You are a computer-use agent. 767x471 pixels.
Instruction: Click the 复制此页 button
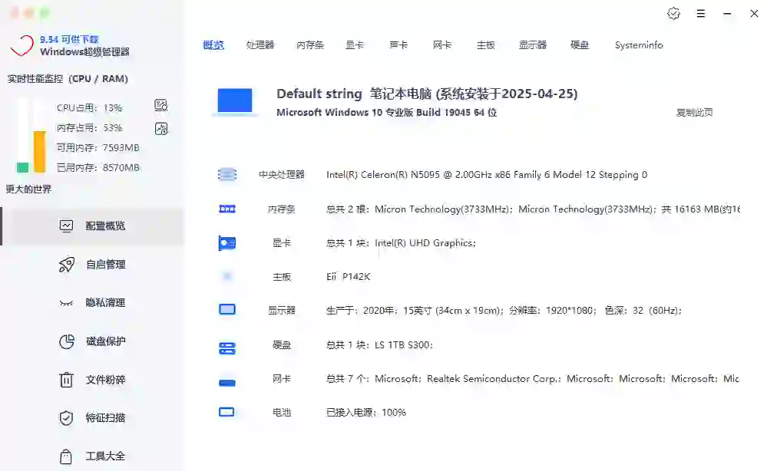[694, 112]
